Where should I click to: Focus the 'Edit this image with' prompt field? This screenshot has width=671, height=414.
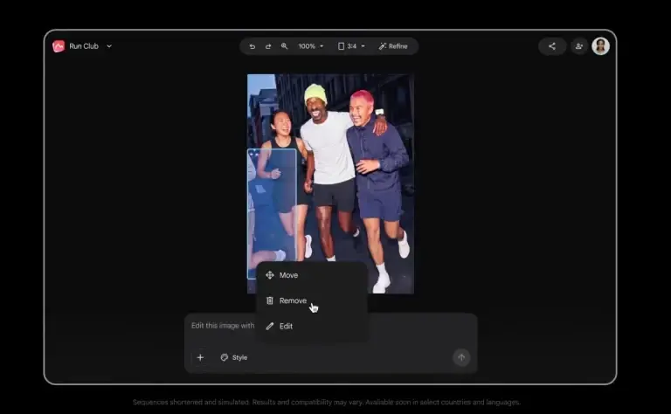(223, 326)
